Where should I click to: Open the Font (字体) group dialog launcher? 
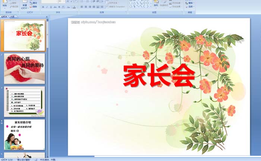pos(77,12)
